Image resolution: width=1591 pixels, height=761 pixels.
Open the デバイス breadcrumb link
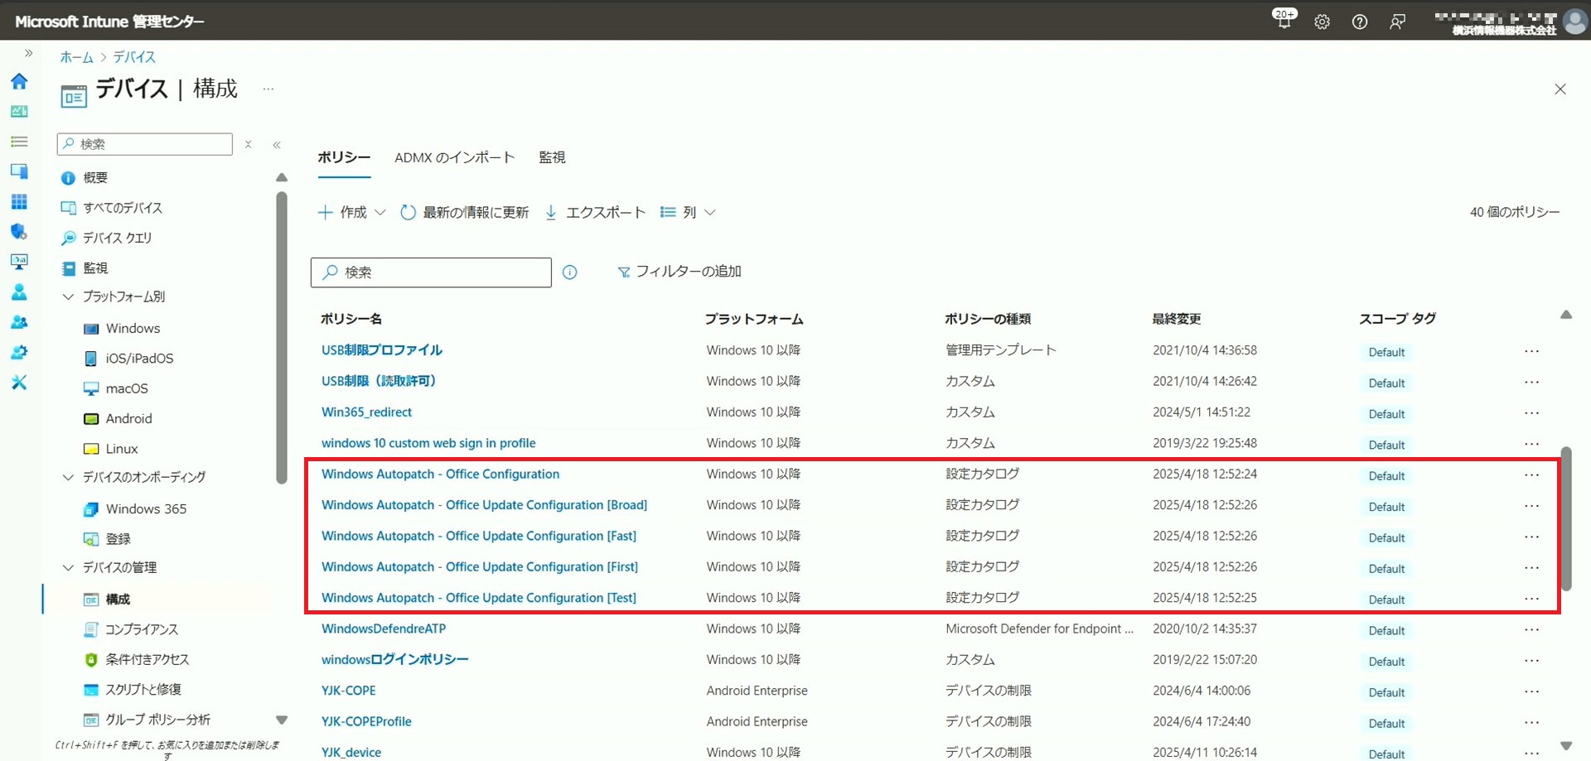tap(134, 57)
